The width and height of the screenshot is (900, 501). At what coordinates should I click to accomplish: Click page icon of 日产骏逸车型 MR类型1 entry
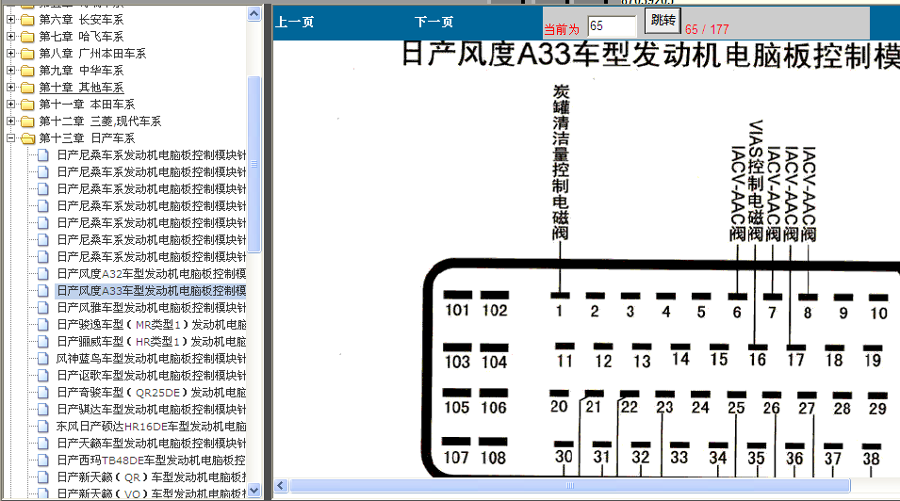coord(43,324)
